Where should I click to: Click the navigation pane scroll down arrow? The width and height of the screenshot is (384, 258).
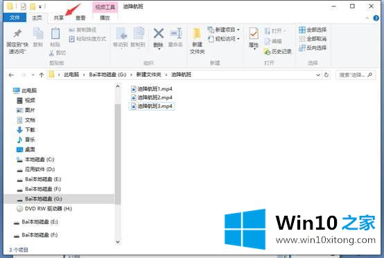click(118, 241)
